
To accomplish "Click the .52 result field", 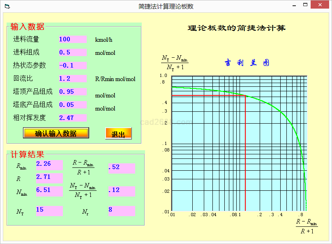I will pos(121,168).
